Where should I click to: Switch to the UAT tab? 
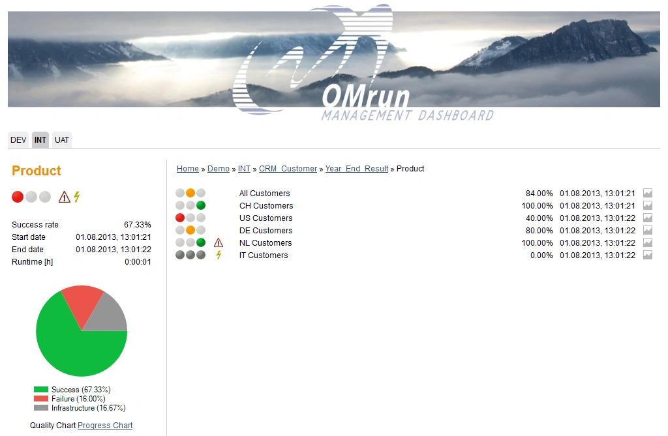tap(61, 139)
